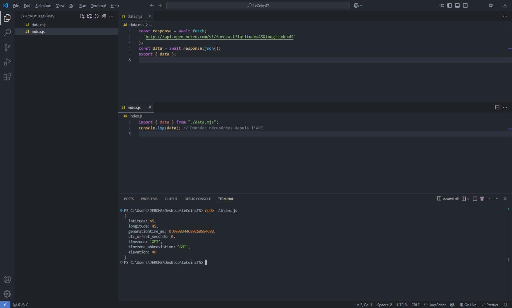Collapse all folders in Explorer

(104, 16)
